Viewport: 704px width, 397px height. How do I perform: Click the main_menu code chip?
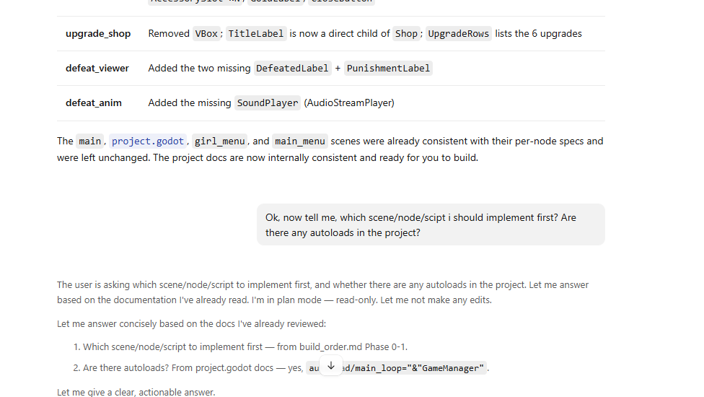tap(300, 141)
